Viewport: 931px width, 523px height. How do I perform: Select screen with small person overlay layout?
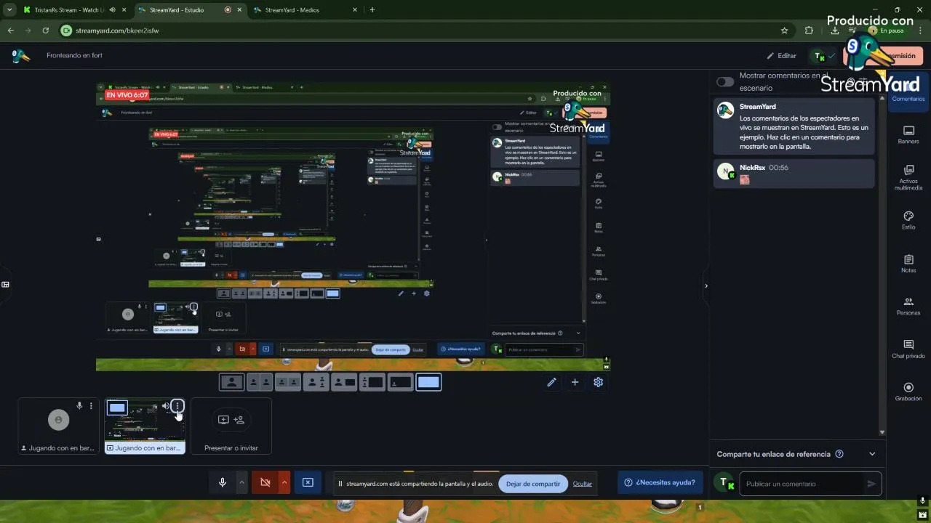(401, 382)
